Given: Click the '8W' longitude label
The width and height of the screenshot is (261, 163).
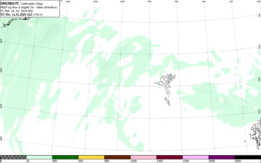Looking at the screenshot, I should pyautogui.click(x=150, y=2).
